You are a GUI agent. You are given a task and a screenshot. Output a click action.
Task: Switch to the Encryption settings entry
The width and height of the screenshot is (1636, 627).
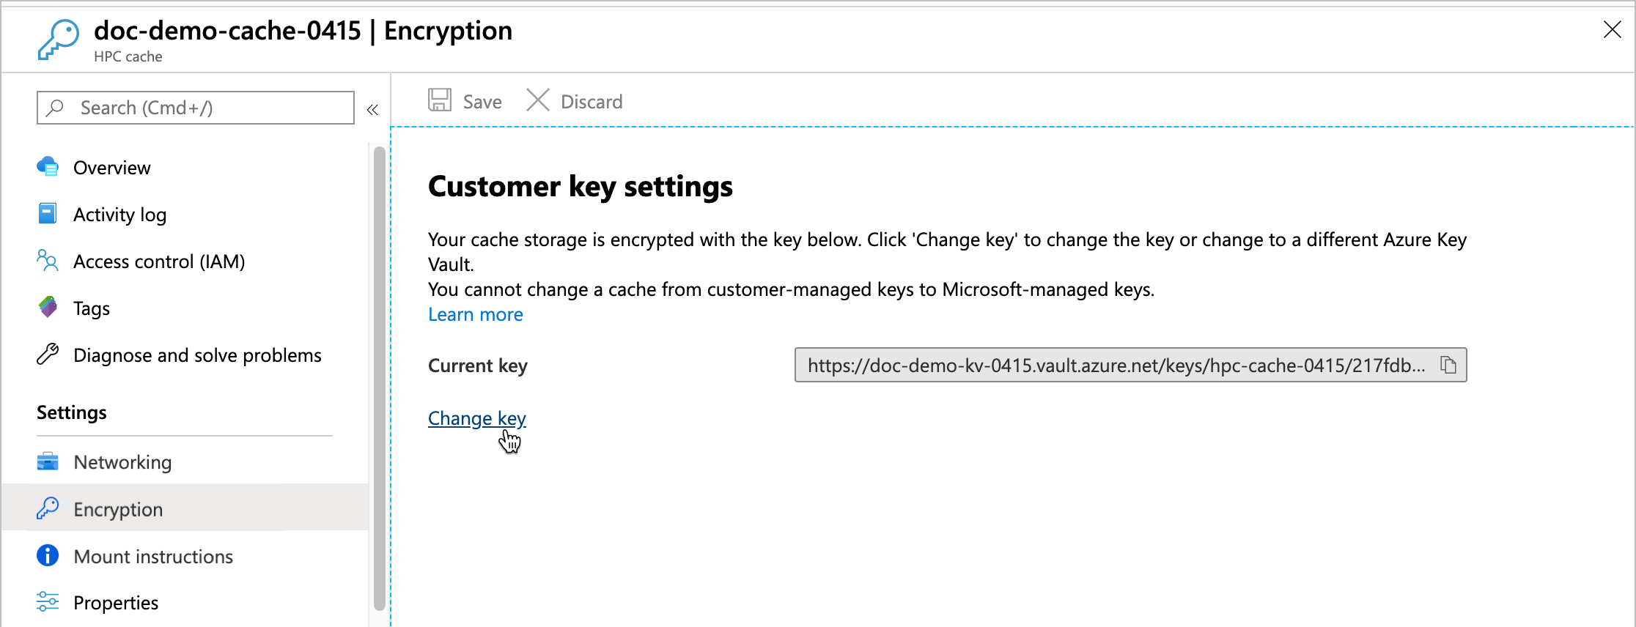tap(118, 508)
